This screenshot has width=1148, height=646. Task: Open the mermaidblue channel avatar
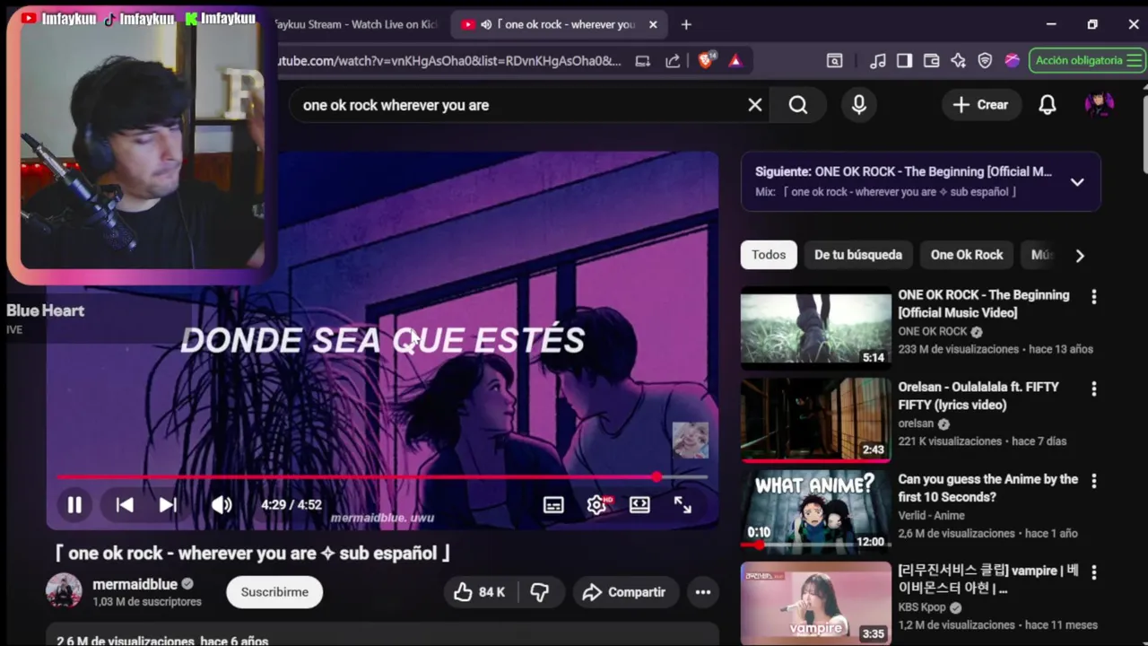point(64,590)
